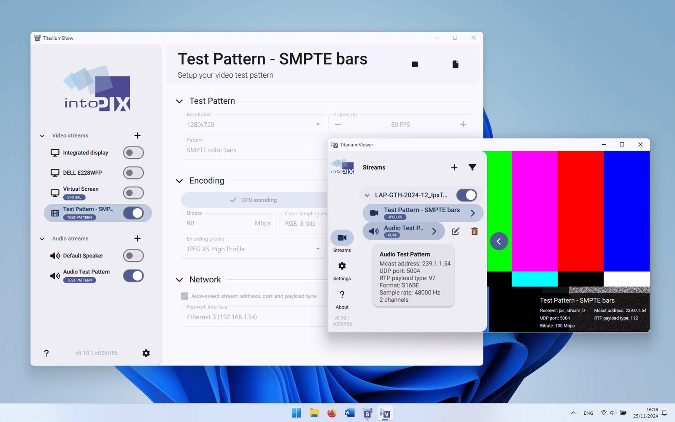675x422 pixels.
Task: Click the Bitrate field showing 90
Action: point(229,223)
